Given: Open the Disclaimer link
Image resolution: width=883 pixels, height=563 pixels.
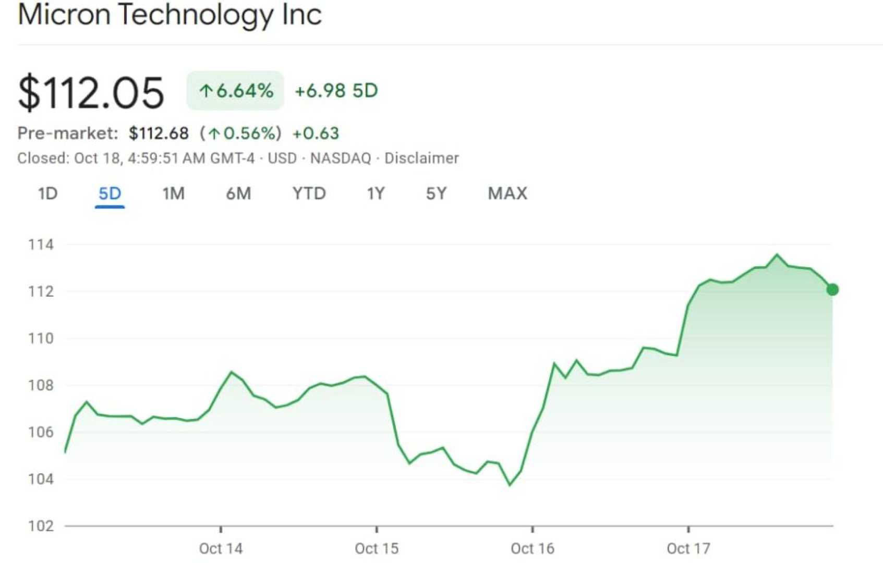Looking at the screenshot, I should (421, 158).
